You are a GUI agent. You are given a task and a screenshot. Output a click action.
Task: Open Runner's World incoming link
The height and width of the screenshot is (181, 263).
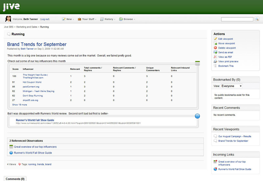click(235, 169)
